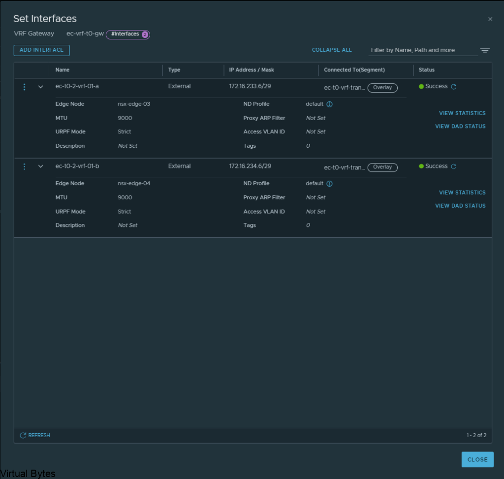Click the ec-vrf-t0-gw gateway name
Viewport: 504px width, 479px height.
coord(85,33)
